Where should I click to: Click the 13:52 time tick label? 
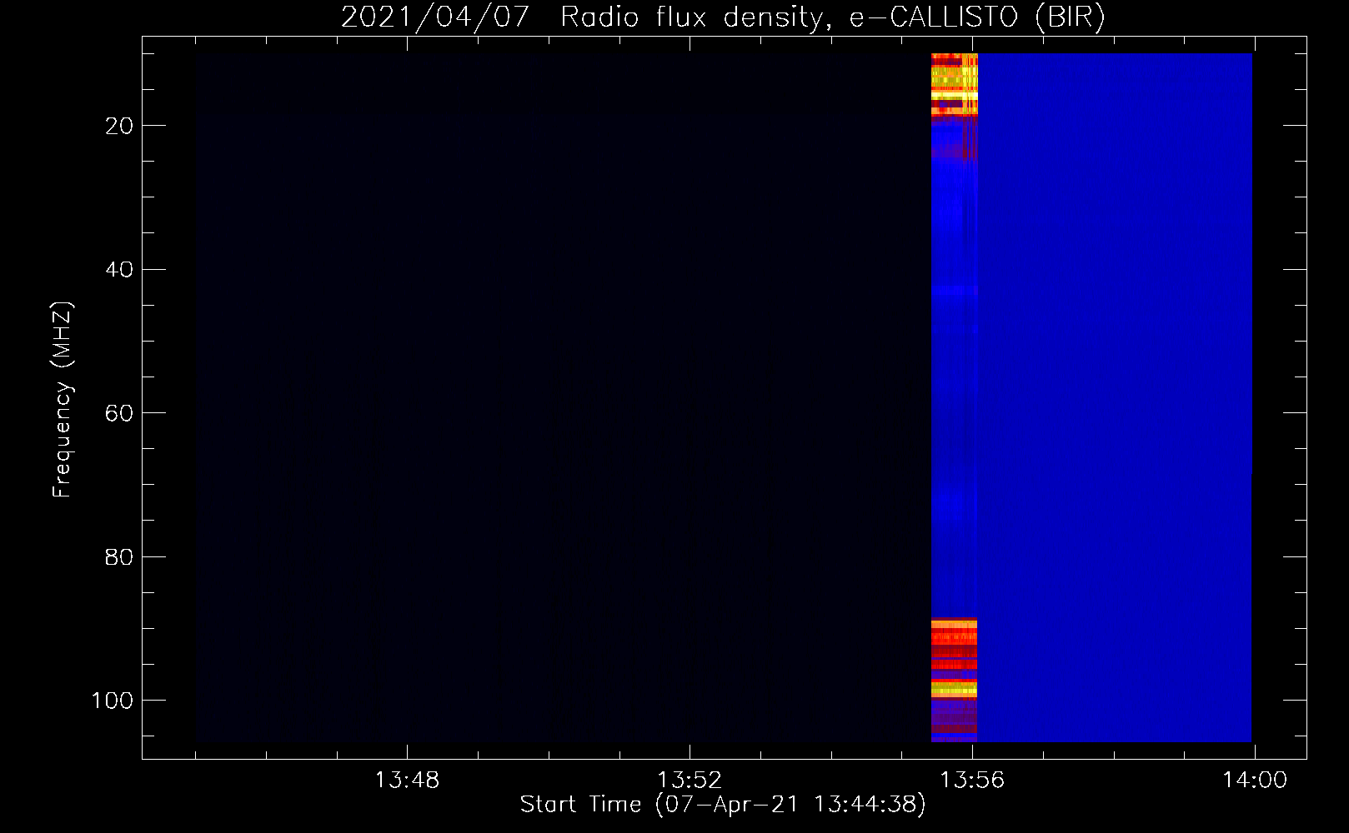click(x=690, y=781)
